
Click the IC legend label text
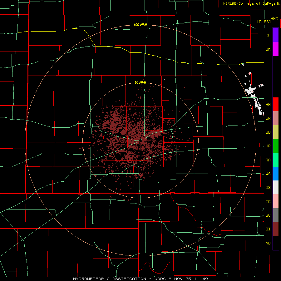tap(268, 202)
